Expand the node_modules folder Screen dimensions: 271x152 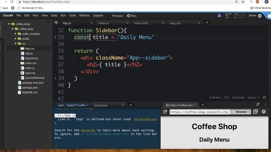(x=16, y=34)
